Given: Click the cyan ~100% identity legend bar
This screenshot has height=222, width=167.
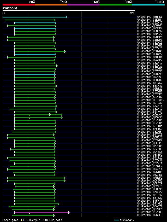Looking at the screenshot, I should point(148,5).
